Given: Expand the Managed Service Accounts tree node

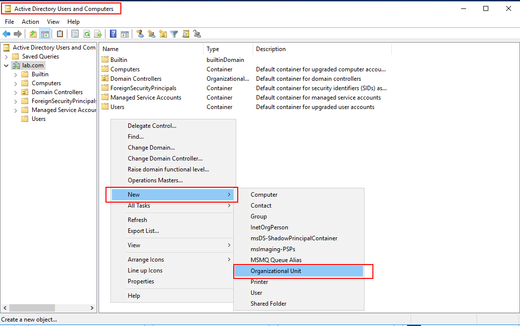Looking at the screenshot, I should click(x=15, y=110).
